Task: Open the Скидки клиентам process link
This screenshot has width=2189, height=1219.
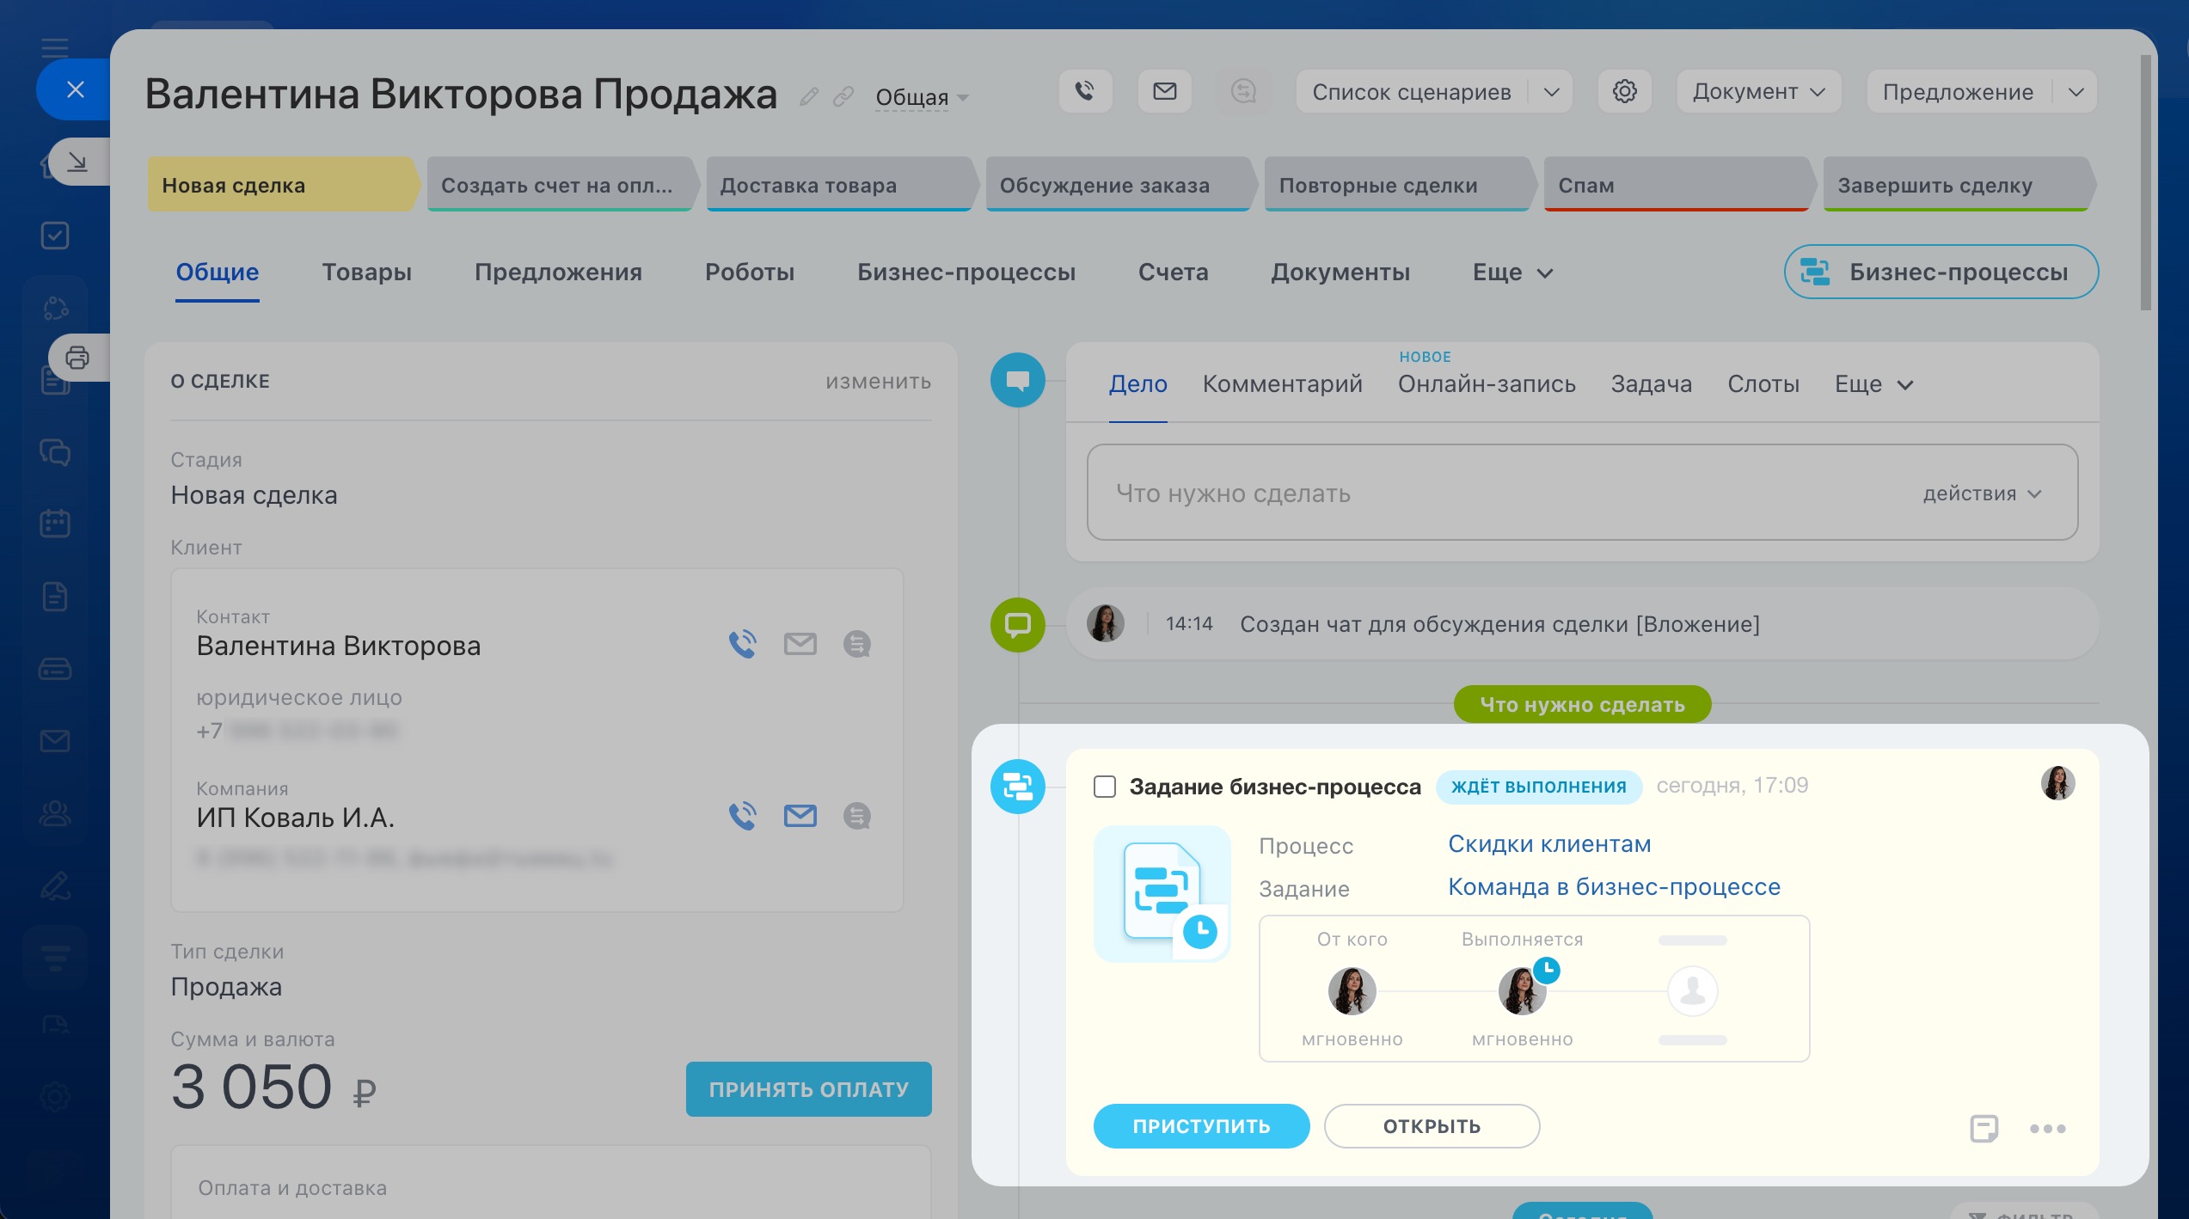Action: [x=1549, y=844]
